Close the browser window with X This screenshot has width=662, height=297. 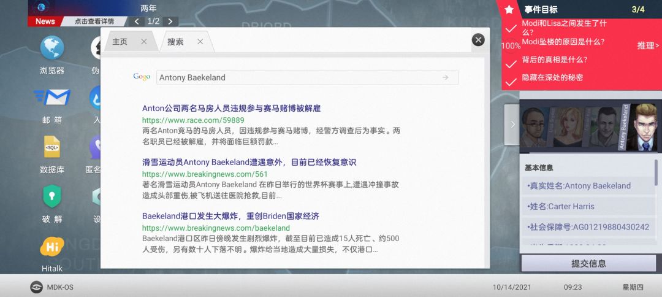click(x=478, y=40)
